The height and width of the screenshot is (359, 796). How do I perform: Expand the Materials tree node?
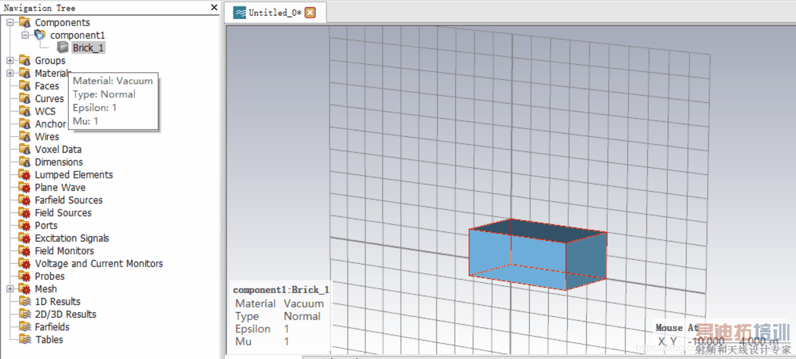[10, 73]
